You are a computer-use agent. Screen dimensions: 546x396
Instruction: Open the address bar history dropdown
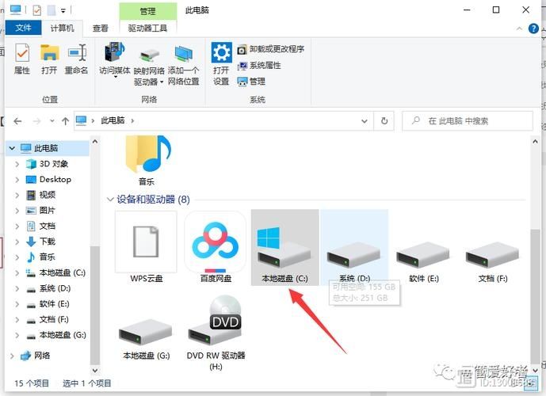(x=365, y=121)
